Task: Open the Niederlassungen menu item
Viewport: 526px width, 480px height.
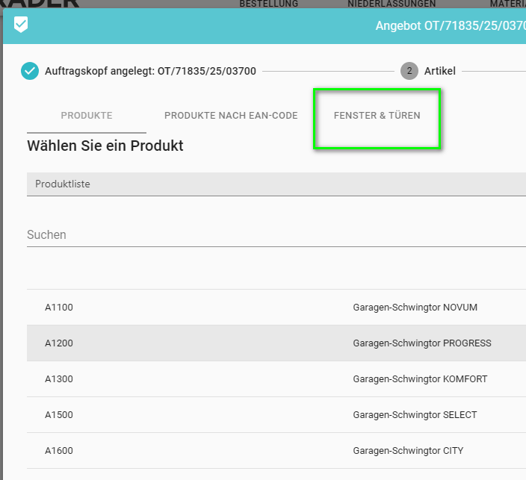Action: click(392, 4)
